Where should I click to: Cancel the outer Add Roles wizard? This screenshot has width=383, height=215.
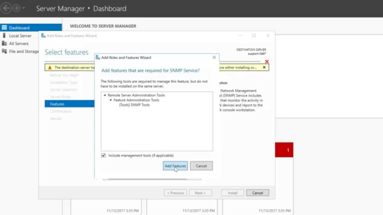click(x=258, y=193)
